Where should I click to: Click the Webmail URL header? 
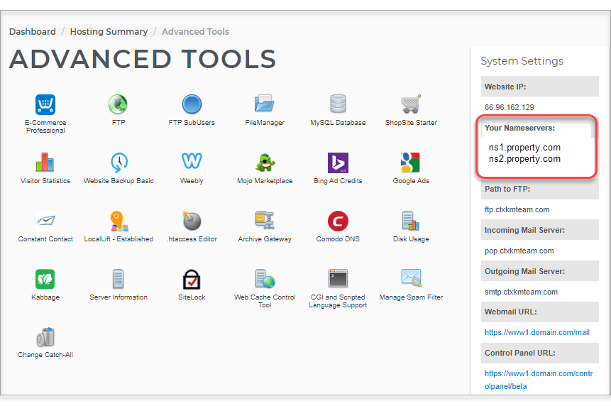coord(540,312)
